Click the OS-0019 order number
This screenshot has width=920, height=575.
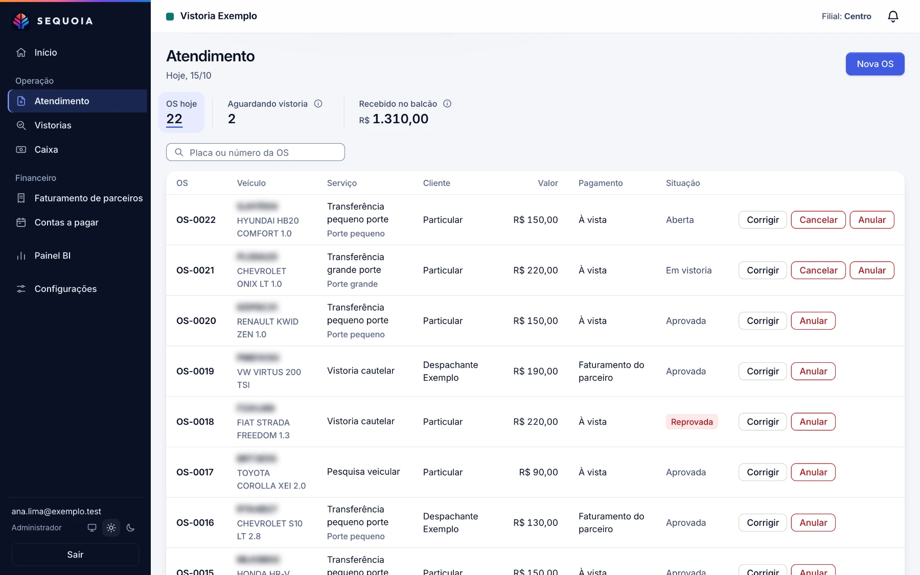(x=195, y=371)
